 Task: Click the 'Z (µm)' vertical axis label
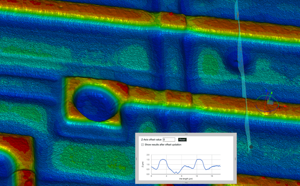[143, 164]
